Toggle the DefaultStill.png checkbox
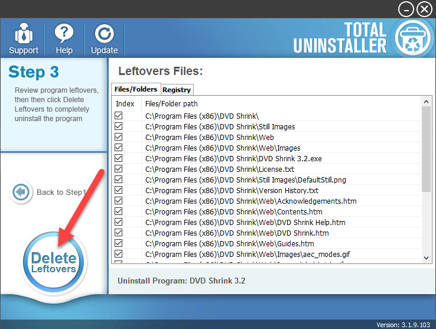Screen dimensions: 436x329 119,180
